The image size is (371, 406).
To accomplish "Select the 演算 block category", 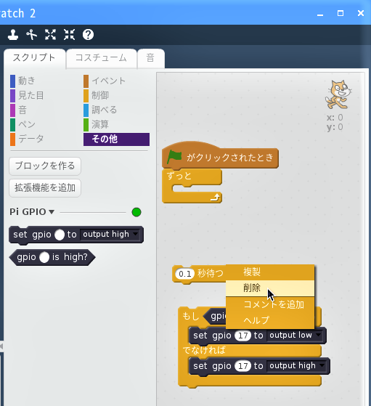I will click(x=97, y=124).
